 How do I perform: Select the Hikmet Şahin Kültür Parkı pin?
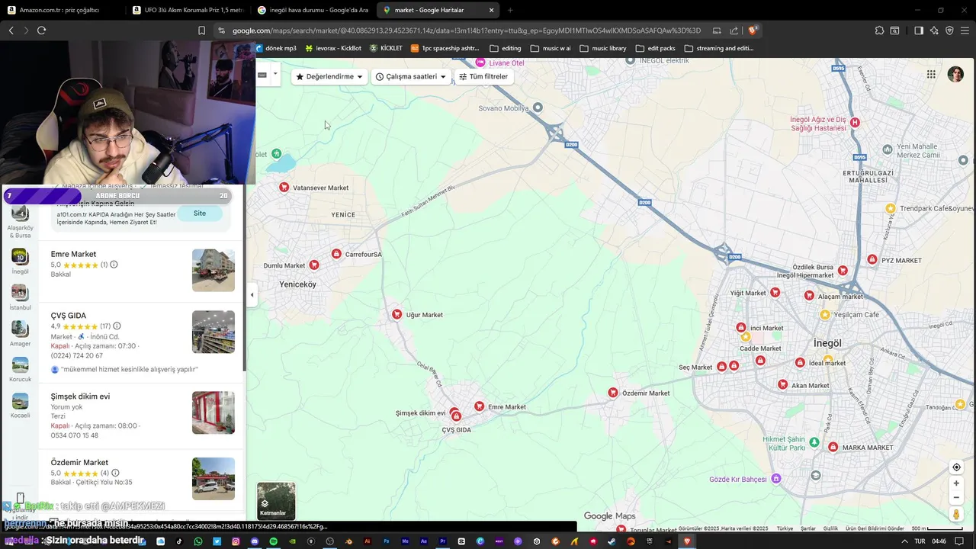(814, 442)
